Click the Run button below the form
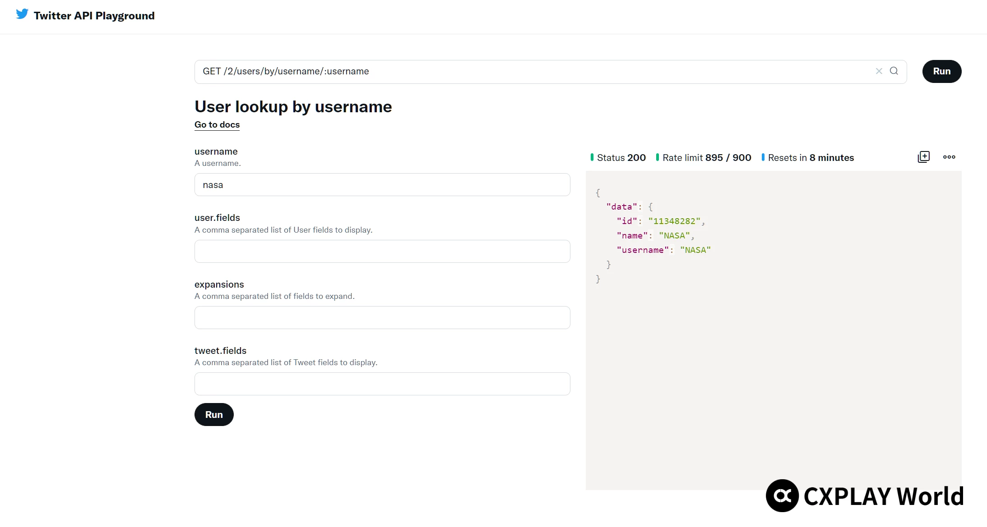This screenshot has height=527, width=987. (214, 414)
